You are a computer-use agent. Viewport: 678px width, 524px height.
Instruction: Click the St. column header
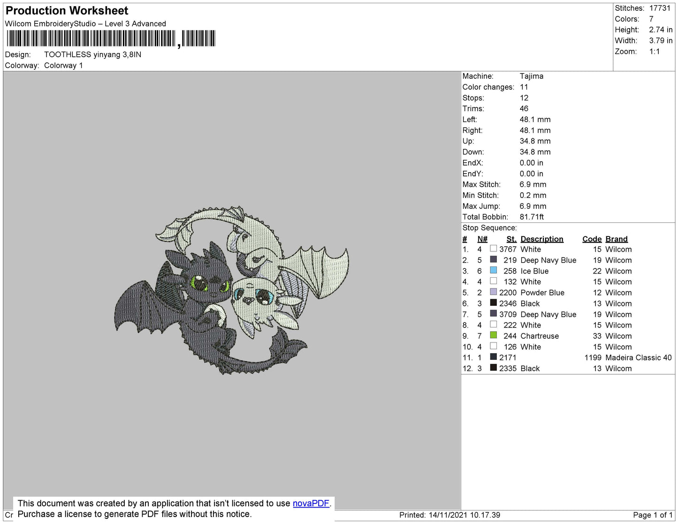click(511, 239)
